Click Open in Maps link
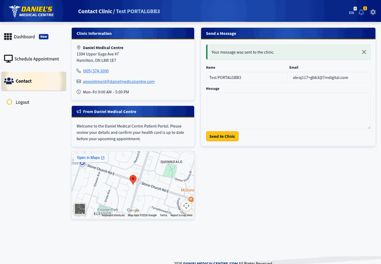Image resolution: width=381 pixels, height=264 pixels. (x=91, y=158)
